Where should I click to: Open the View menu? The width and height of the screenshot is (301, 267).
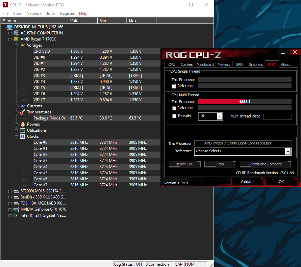pos(17,14)
